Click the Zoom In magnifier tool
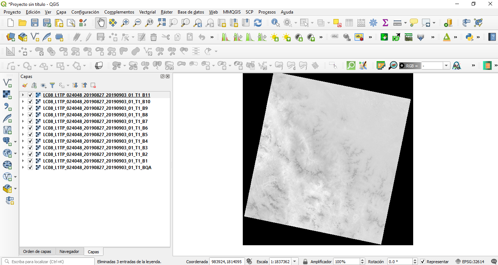Viewport: 498px width, 265px height. click(x=125, y=23)
